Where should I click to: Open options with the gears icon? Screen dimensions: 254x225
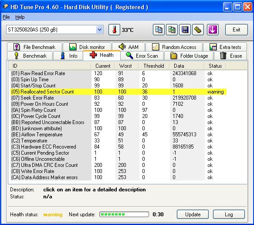tap(198, 30)
